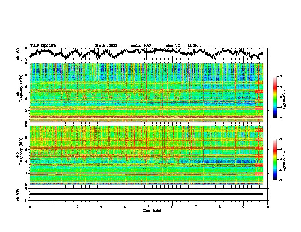Click the black bar in ch.3 panel

(147, 194)
